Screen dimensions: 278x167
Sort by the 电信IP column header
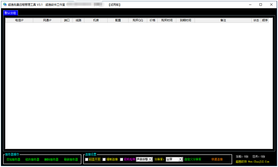(x=19, y=20)
